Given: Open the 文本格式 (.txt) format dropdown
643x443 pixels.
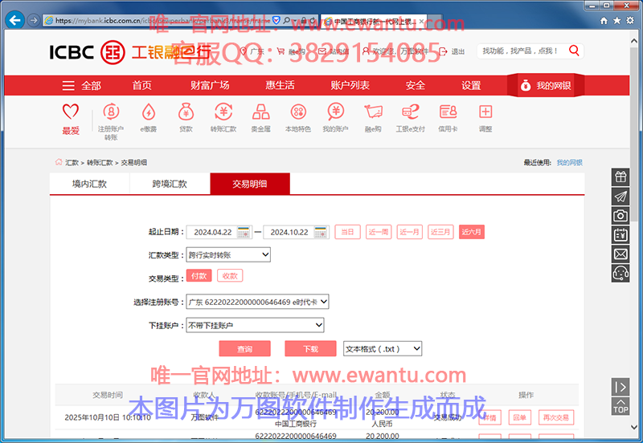Looking at the screenshot, I should pos(383,348).
